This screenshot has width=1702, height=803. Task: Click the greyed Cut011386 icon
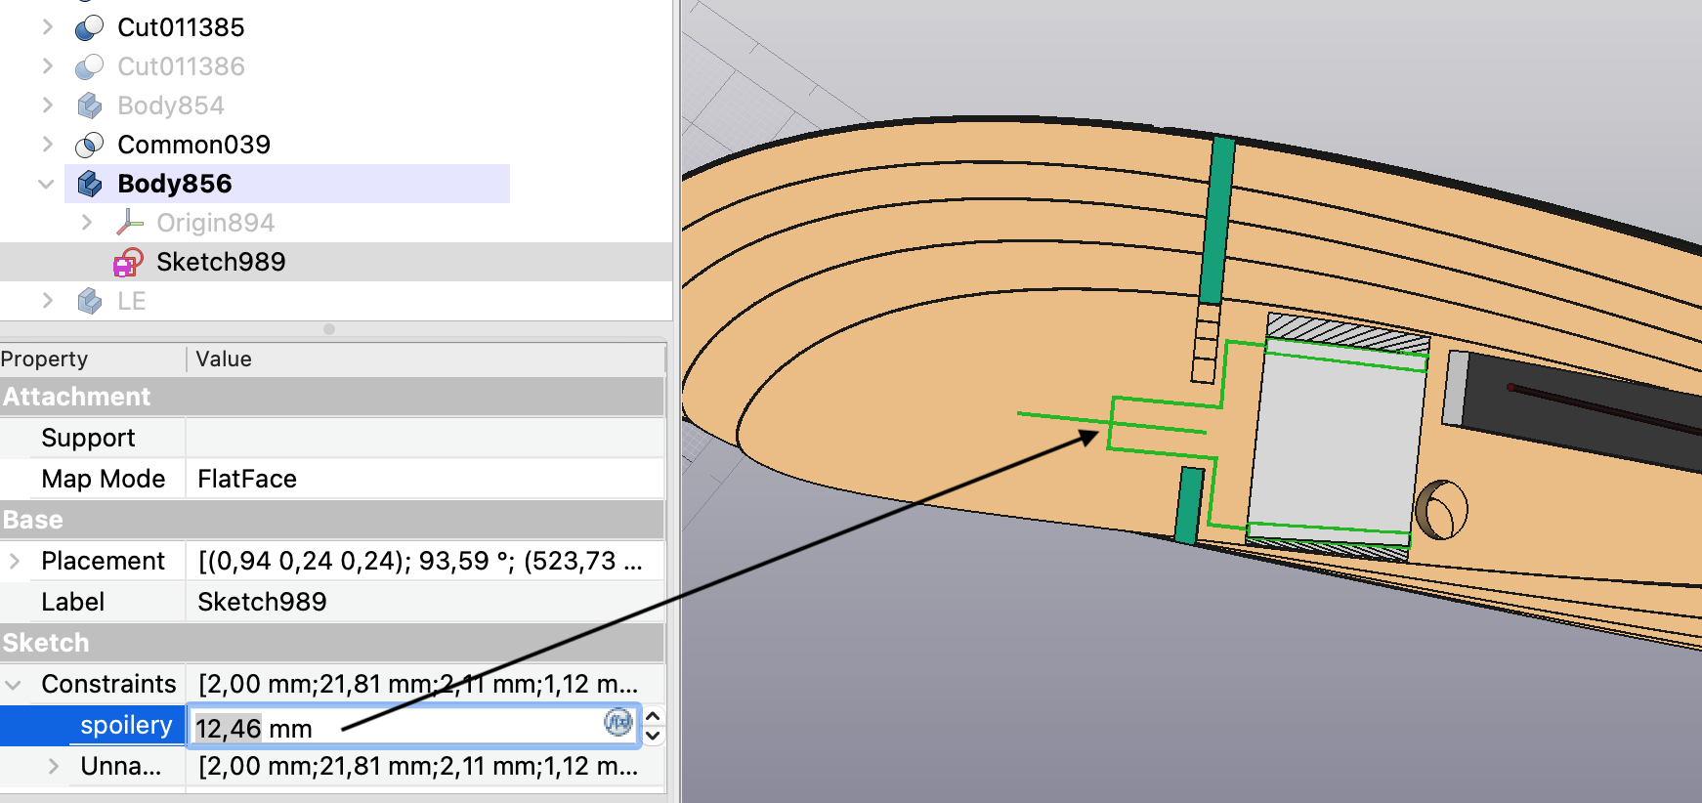(89, 67)
